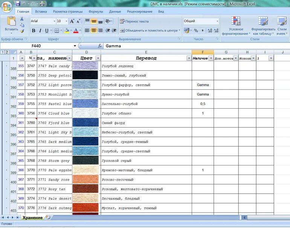Open the filter dropdown on Доп.моток column
This screenshot has width=290, height=235.
pos(235,58)
